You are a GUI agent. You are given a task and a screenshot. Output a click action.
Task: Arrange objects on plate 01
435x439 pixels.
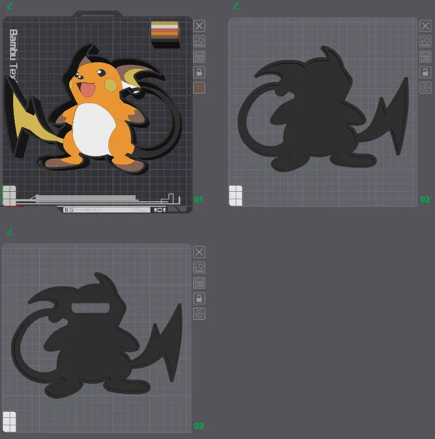(199, 57)
